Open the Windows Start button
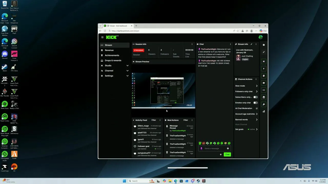Screen dimensions: 328x184 [x=124, y=181]
